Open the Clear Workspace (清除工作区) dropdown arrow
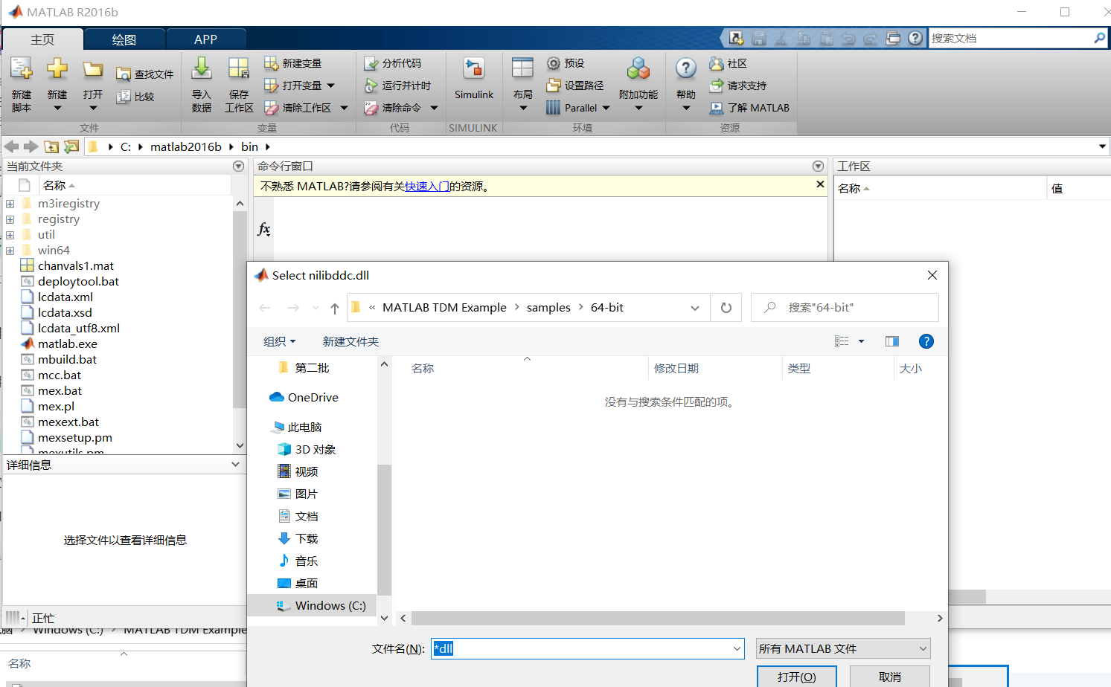The width and height of the screenshot is (1111, 687). click(x=345, y=108)
